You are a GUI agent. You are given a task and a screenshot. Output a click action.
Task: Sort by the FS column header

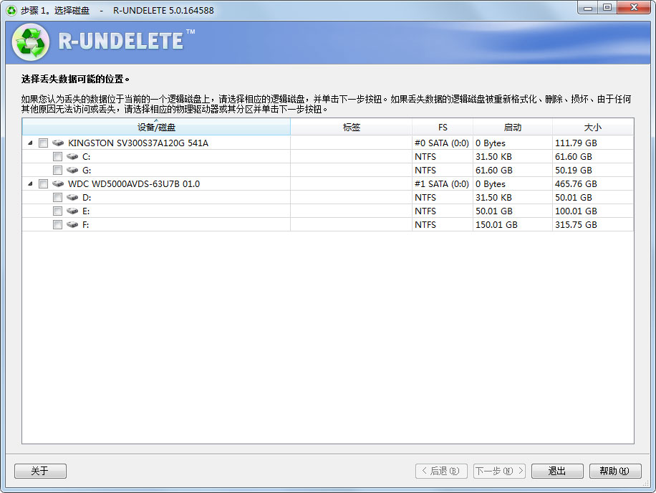pos(443,128)
